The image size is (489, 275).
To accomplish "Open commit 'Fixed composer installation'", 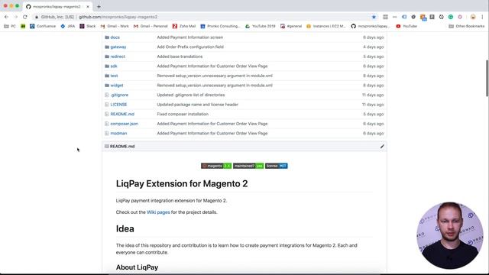I will pos(183,114).
